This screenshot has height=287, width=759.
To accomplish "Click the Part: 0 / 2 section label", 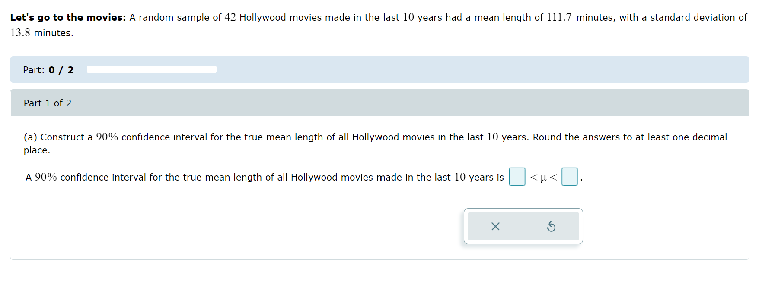I will point(48,69).
